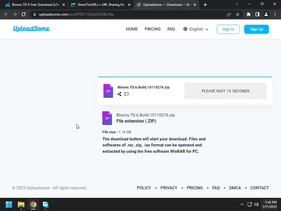281x211 pixels.
Task: Click the purple ZIP icon in the download card
Action: pyautogui.click(x=108, y=91)
